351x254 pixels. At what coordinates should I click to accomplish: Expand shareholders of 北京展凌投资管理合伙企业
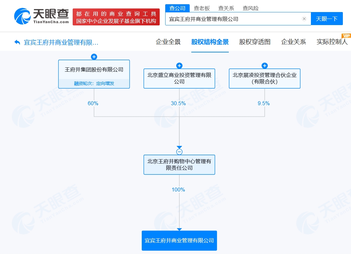pyautogui.click(x=265, y=66)
